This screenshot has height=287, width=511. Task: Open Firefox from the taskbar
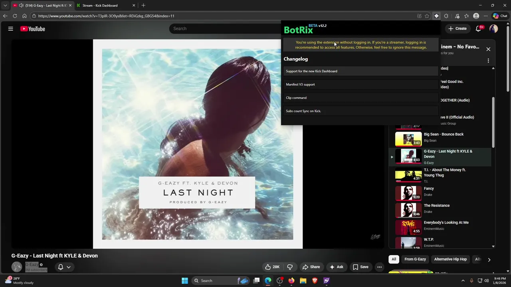point(291,281)
